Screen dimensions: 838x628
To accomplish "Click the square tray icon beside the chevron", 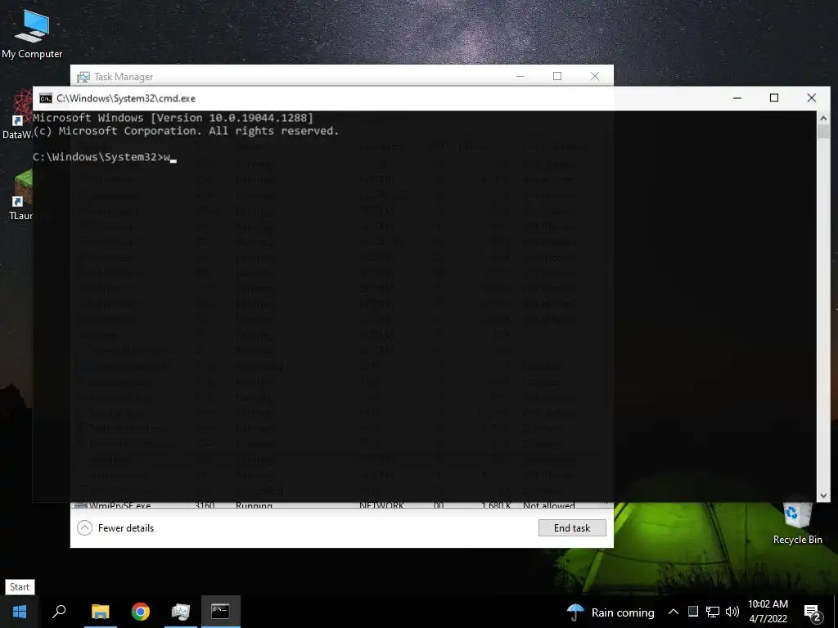I will click(x=692, y=612).
